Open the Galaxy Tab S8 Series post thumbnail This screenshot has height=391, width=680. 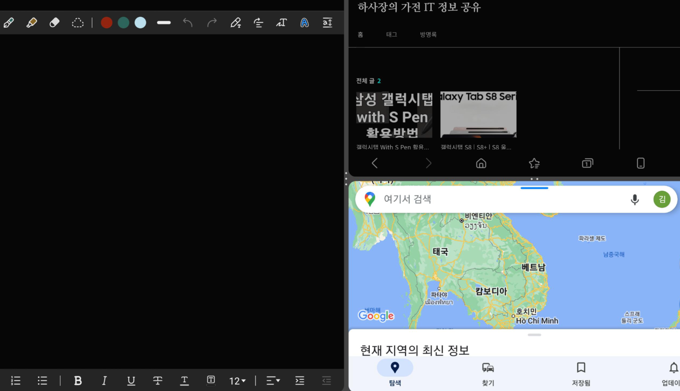pyautogui.click(x=478, y=114)
